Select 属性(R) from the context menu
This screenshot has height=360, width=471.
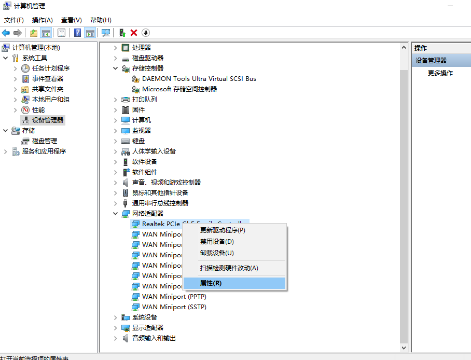[211, 283]
